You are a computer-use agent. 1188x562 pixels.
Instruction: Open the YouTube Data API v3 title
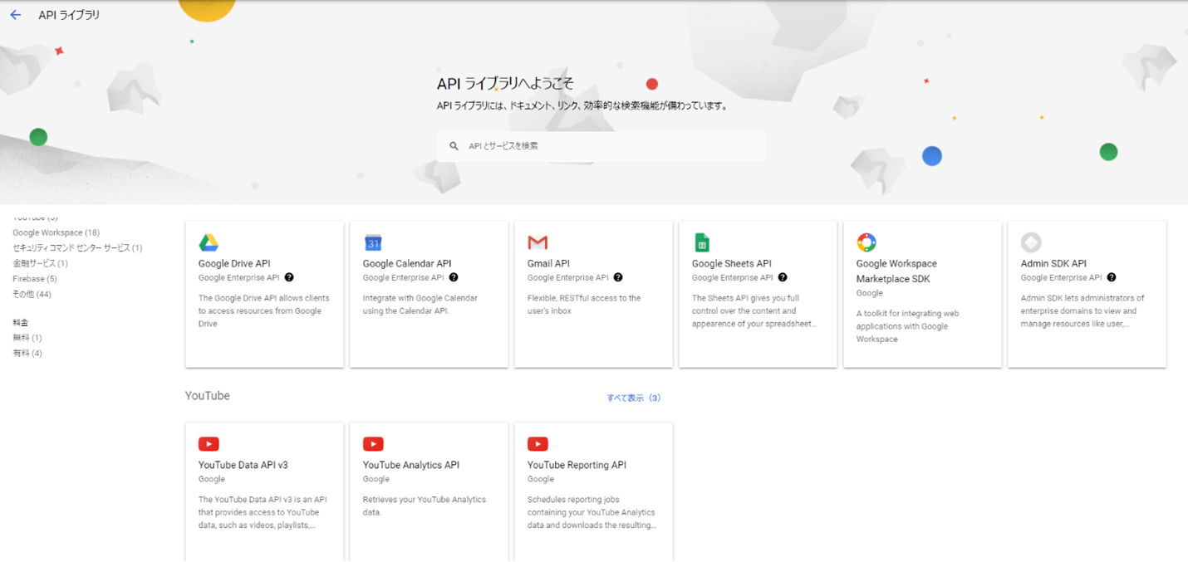pos(243,466)
